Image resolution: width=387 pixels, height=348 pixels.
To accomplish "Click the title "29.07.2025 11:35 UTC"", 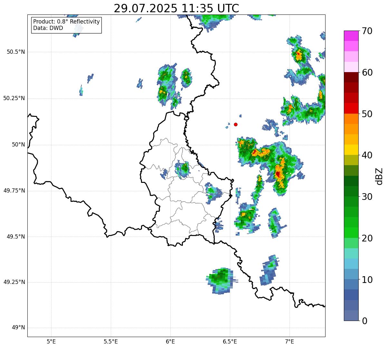I will pyautogui.click(x=176, y=8).
